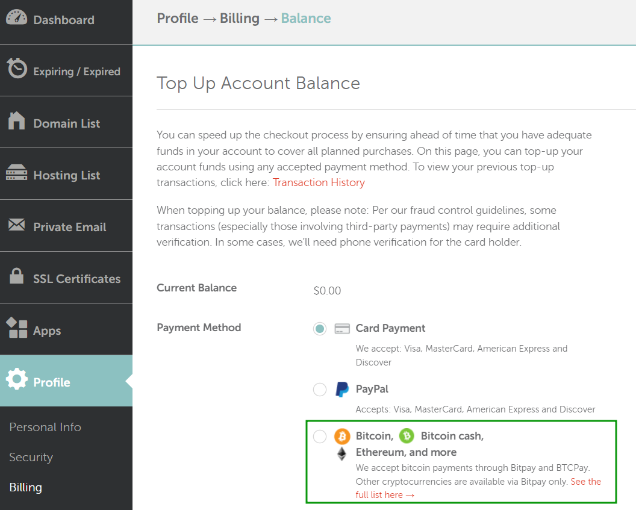
Task: Click the PayPal logo icon
Action: [x=342, y=389]
